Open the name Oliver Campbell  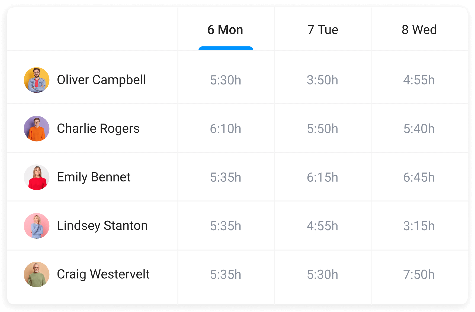[x=101, y=80]
